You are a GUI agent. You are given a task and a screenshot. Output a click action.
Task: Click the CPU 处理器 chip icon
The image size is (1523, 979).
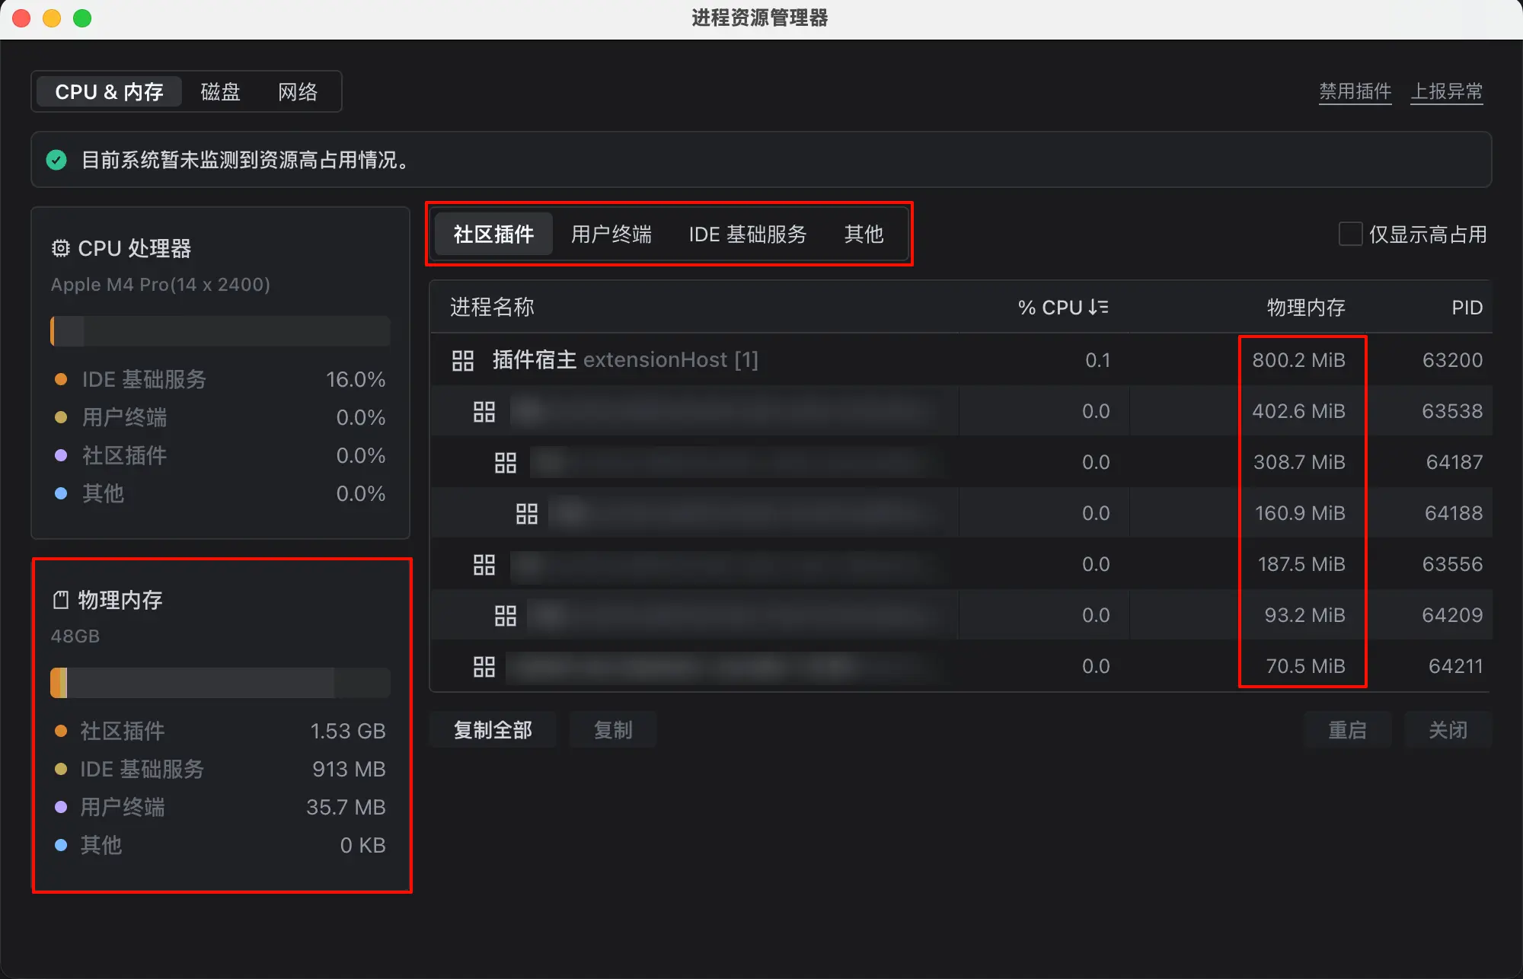61,248
